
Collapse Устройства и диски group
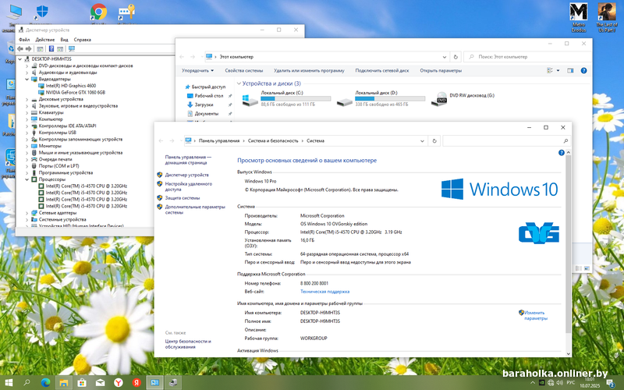pyautogui.click(x=239, y=83)
